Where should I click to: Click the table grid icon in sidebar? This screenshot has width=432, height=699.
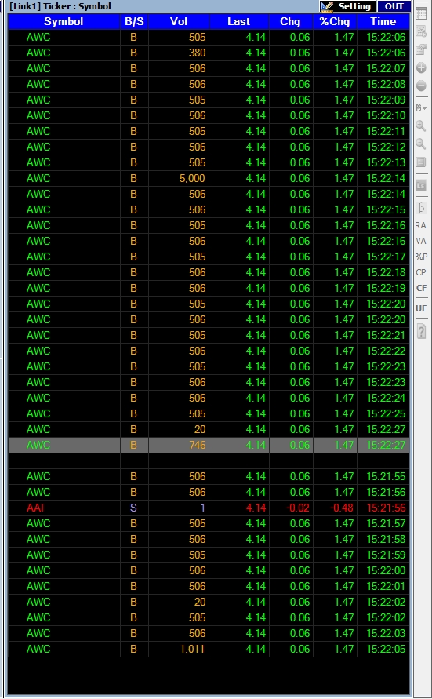[421, 14]
